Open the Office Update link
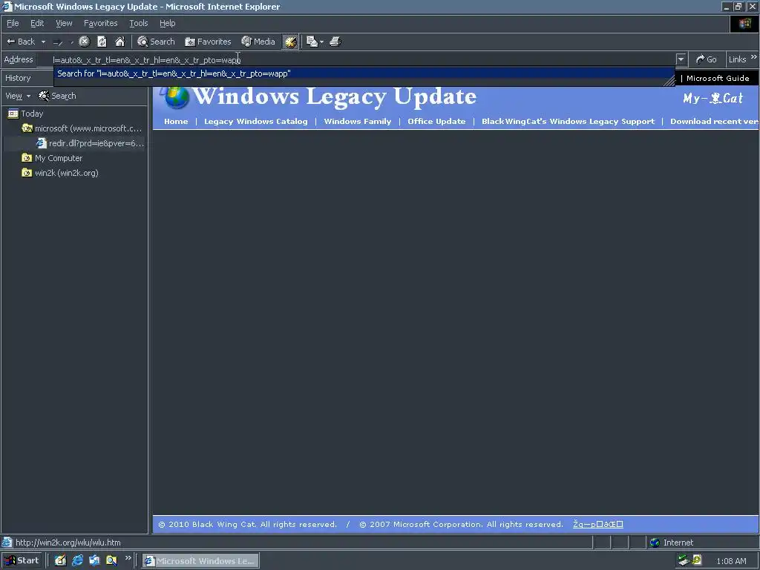760x570 pixels. [436, 122]
